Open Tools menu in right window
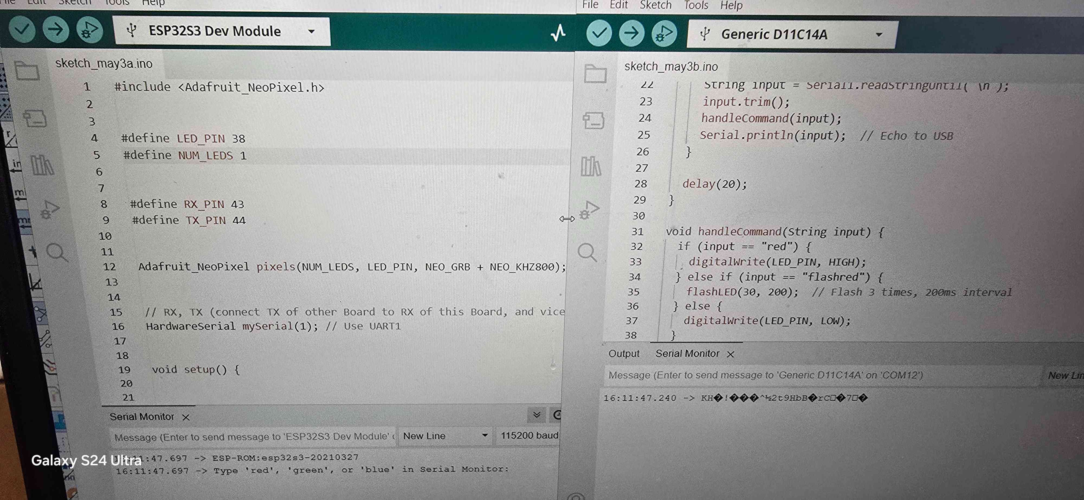The height and width of the screenshot is (500, 1084). (696, 5)
